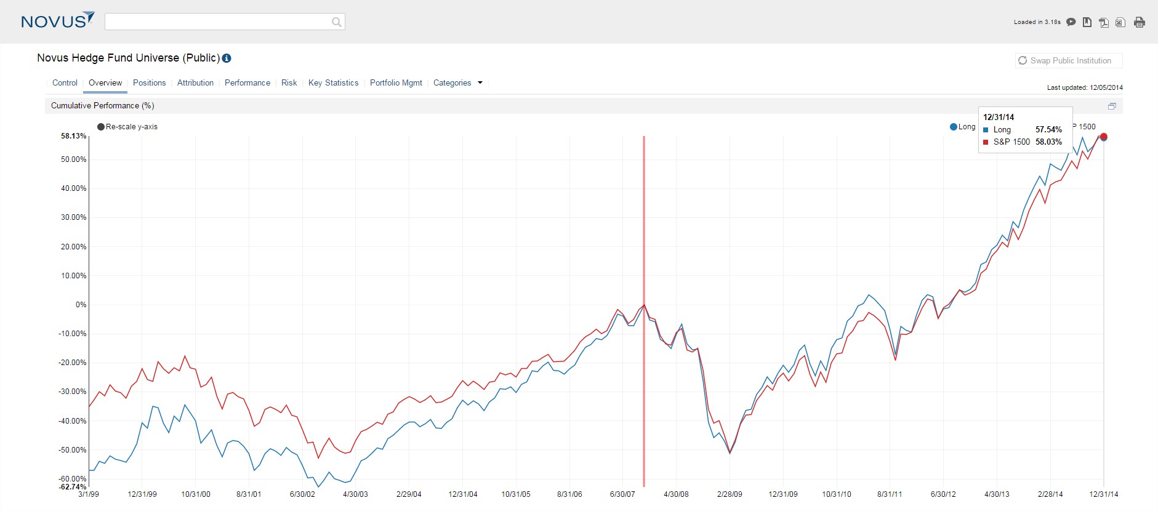Click the search magnifier icon
The width and height of the screenshot is (1158, 511).
[336, 22]
